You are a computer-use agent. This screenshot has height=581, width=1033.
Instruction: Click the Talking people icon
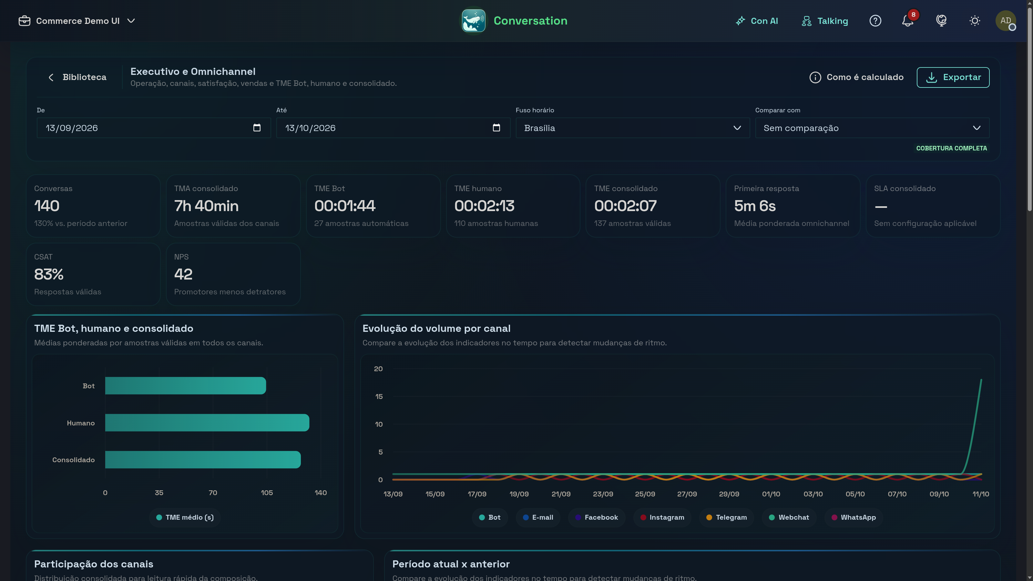pos(806,21)
